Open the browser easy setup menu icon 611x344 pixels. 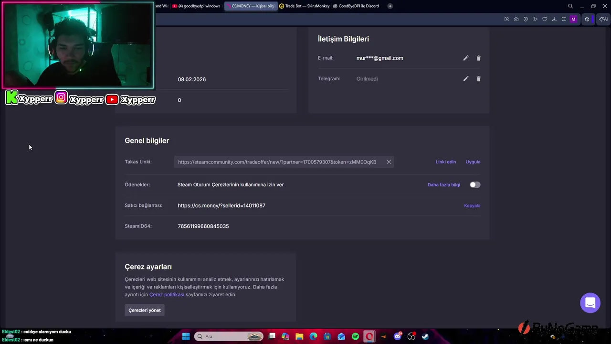tap(564, 19)
